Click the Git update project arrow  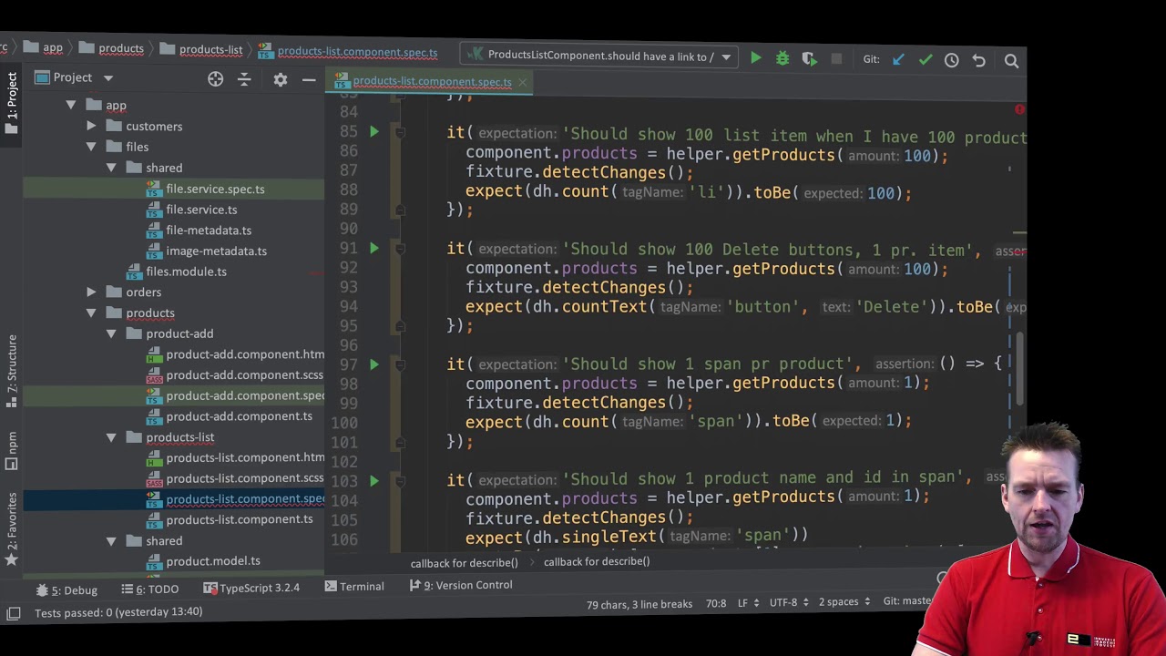pos(898,60)
